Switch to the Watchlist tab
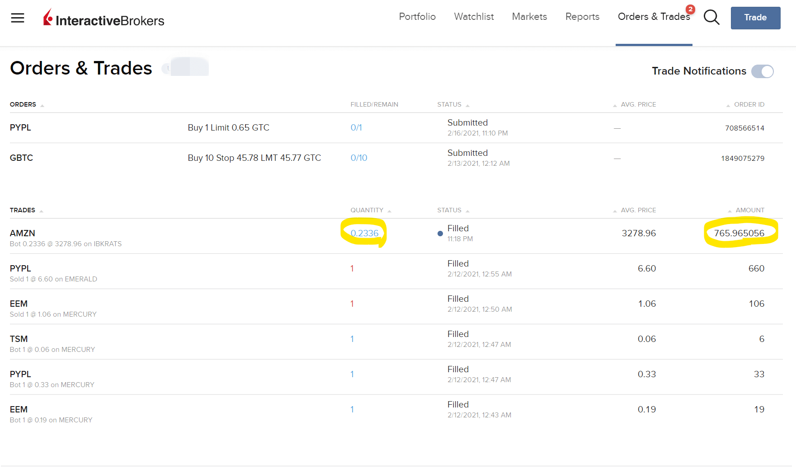Viewport: 796px width, 468px height. coord(474,17)
